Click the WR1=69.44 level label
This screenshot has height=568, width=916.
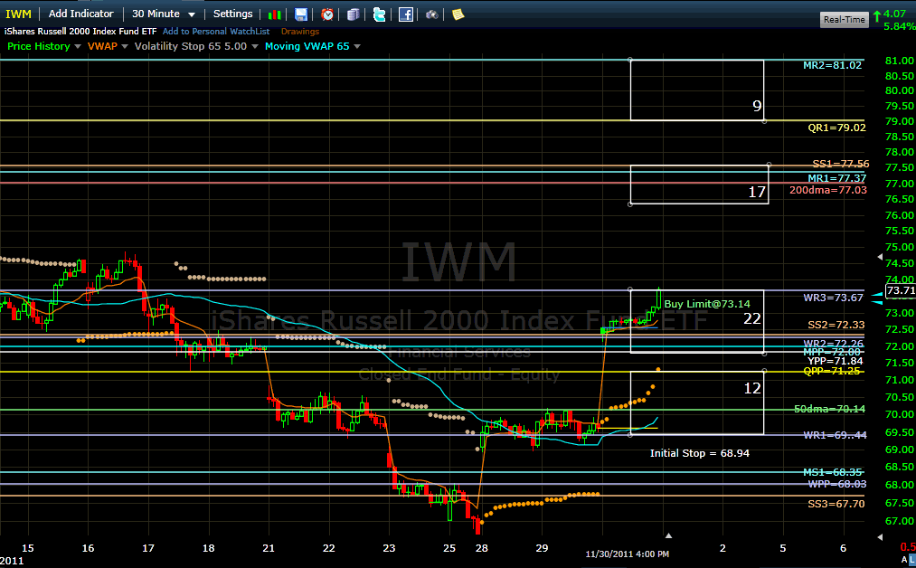(x=835, y=435)
